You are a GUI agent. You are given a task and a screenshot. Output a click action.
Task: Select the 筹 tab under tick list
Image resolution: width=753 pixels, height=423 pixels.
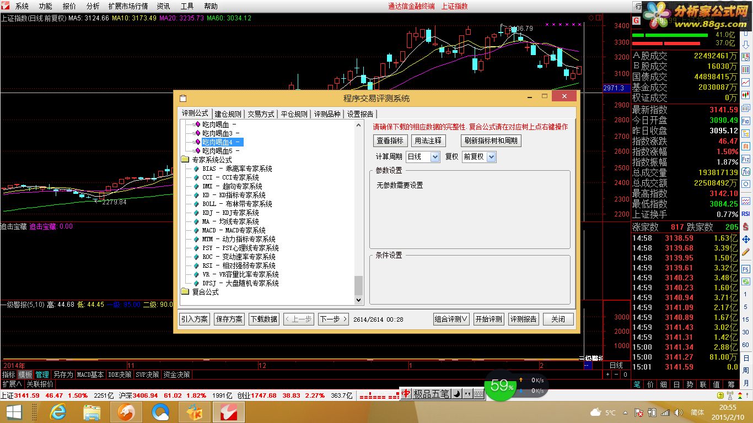731,384
